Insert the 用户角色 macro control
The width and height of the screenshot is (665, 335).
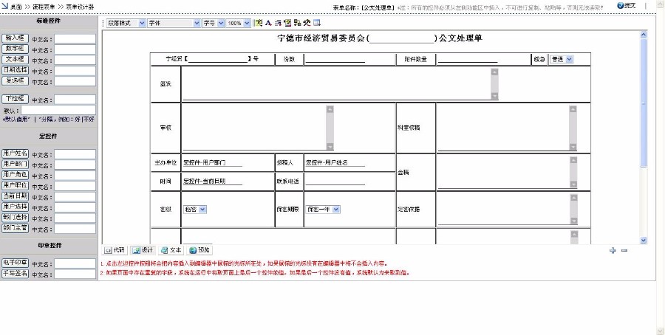pos(16,174)
